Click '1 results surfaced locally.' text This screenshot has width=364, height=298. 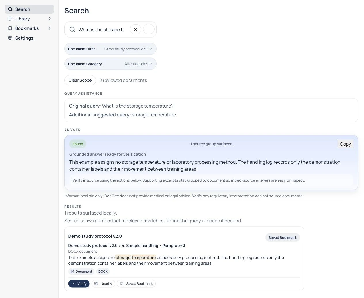(91, 213)
